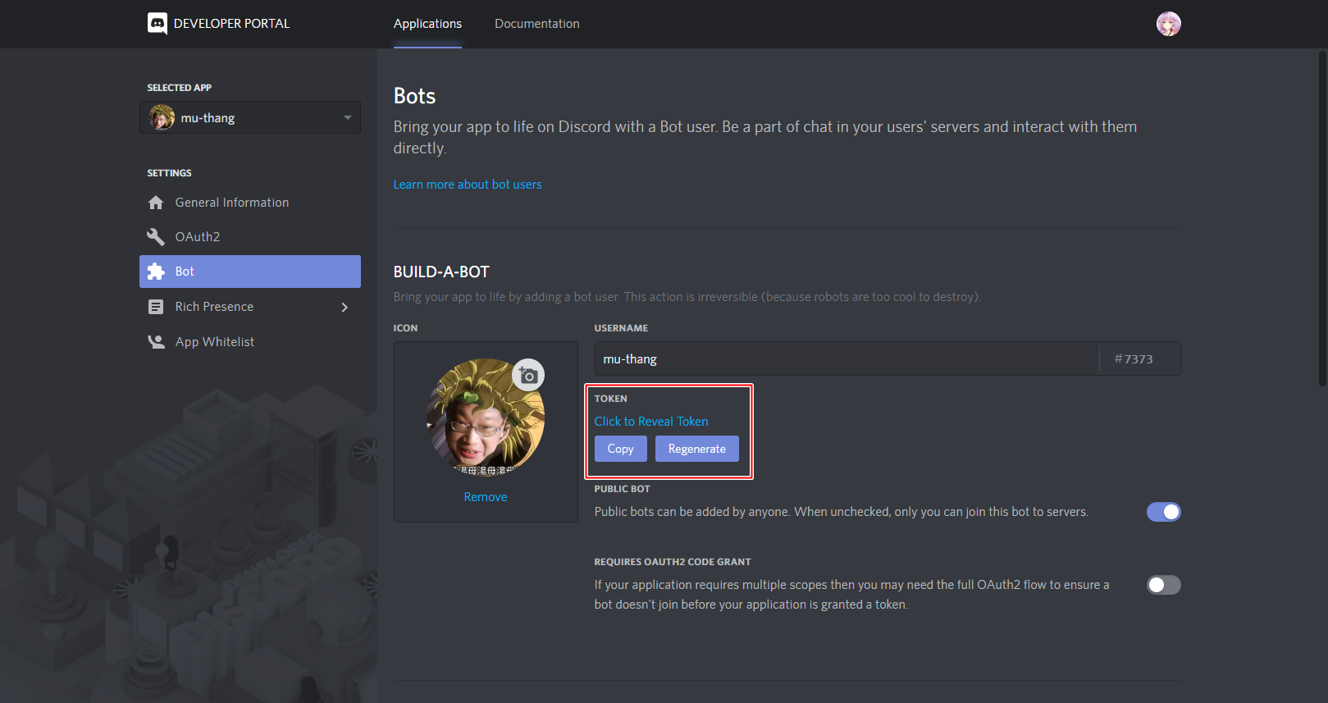
Task: Click the SELECTED APP heading
Action: [180, 88]
